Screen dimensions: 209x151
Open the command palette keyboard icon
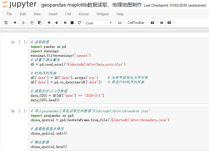[120, 23]
